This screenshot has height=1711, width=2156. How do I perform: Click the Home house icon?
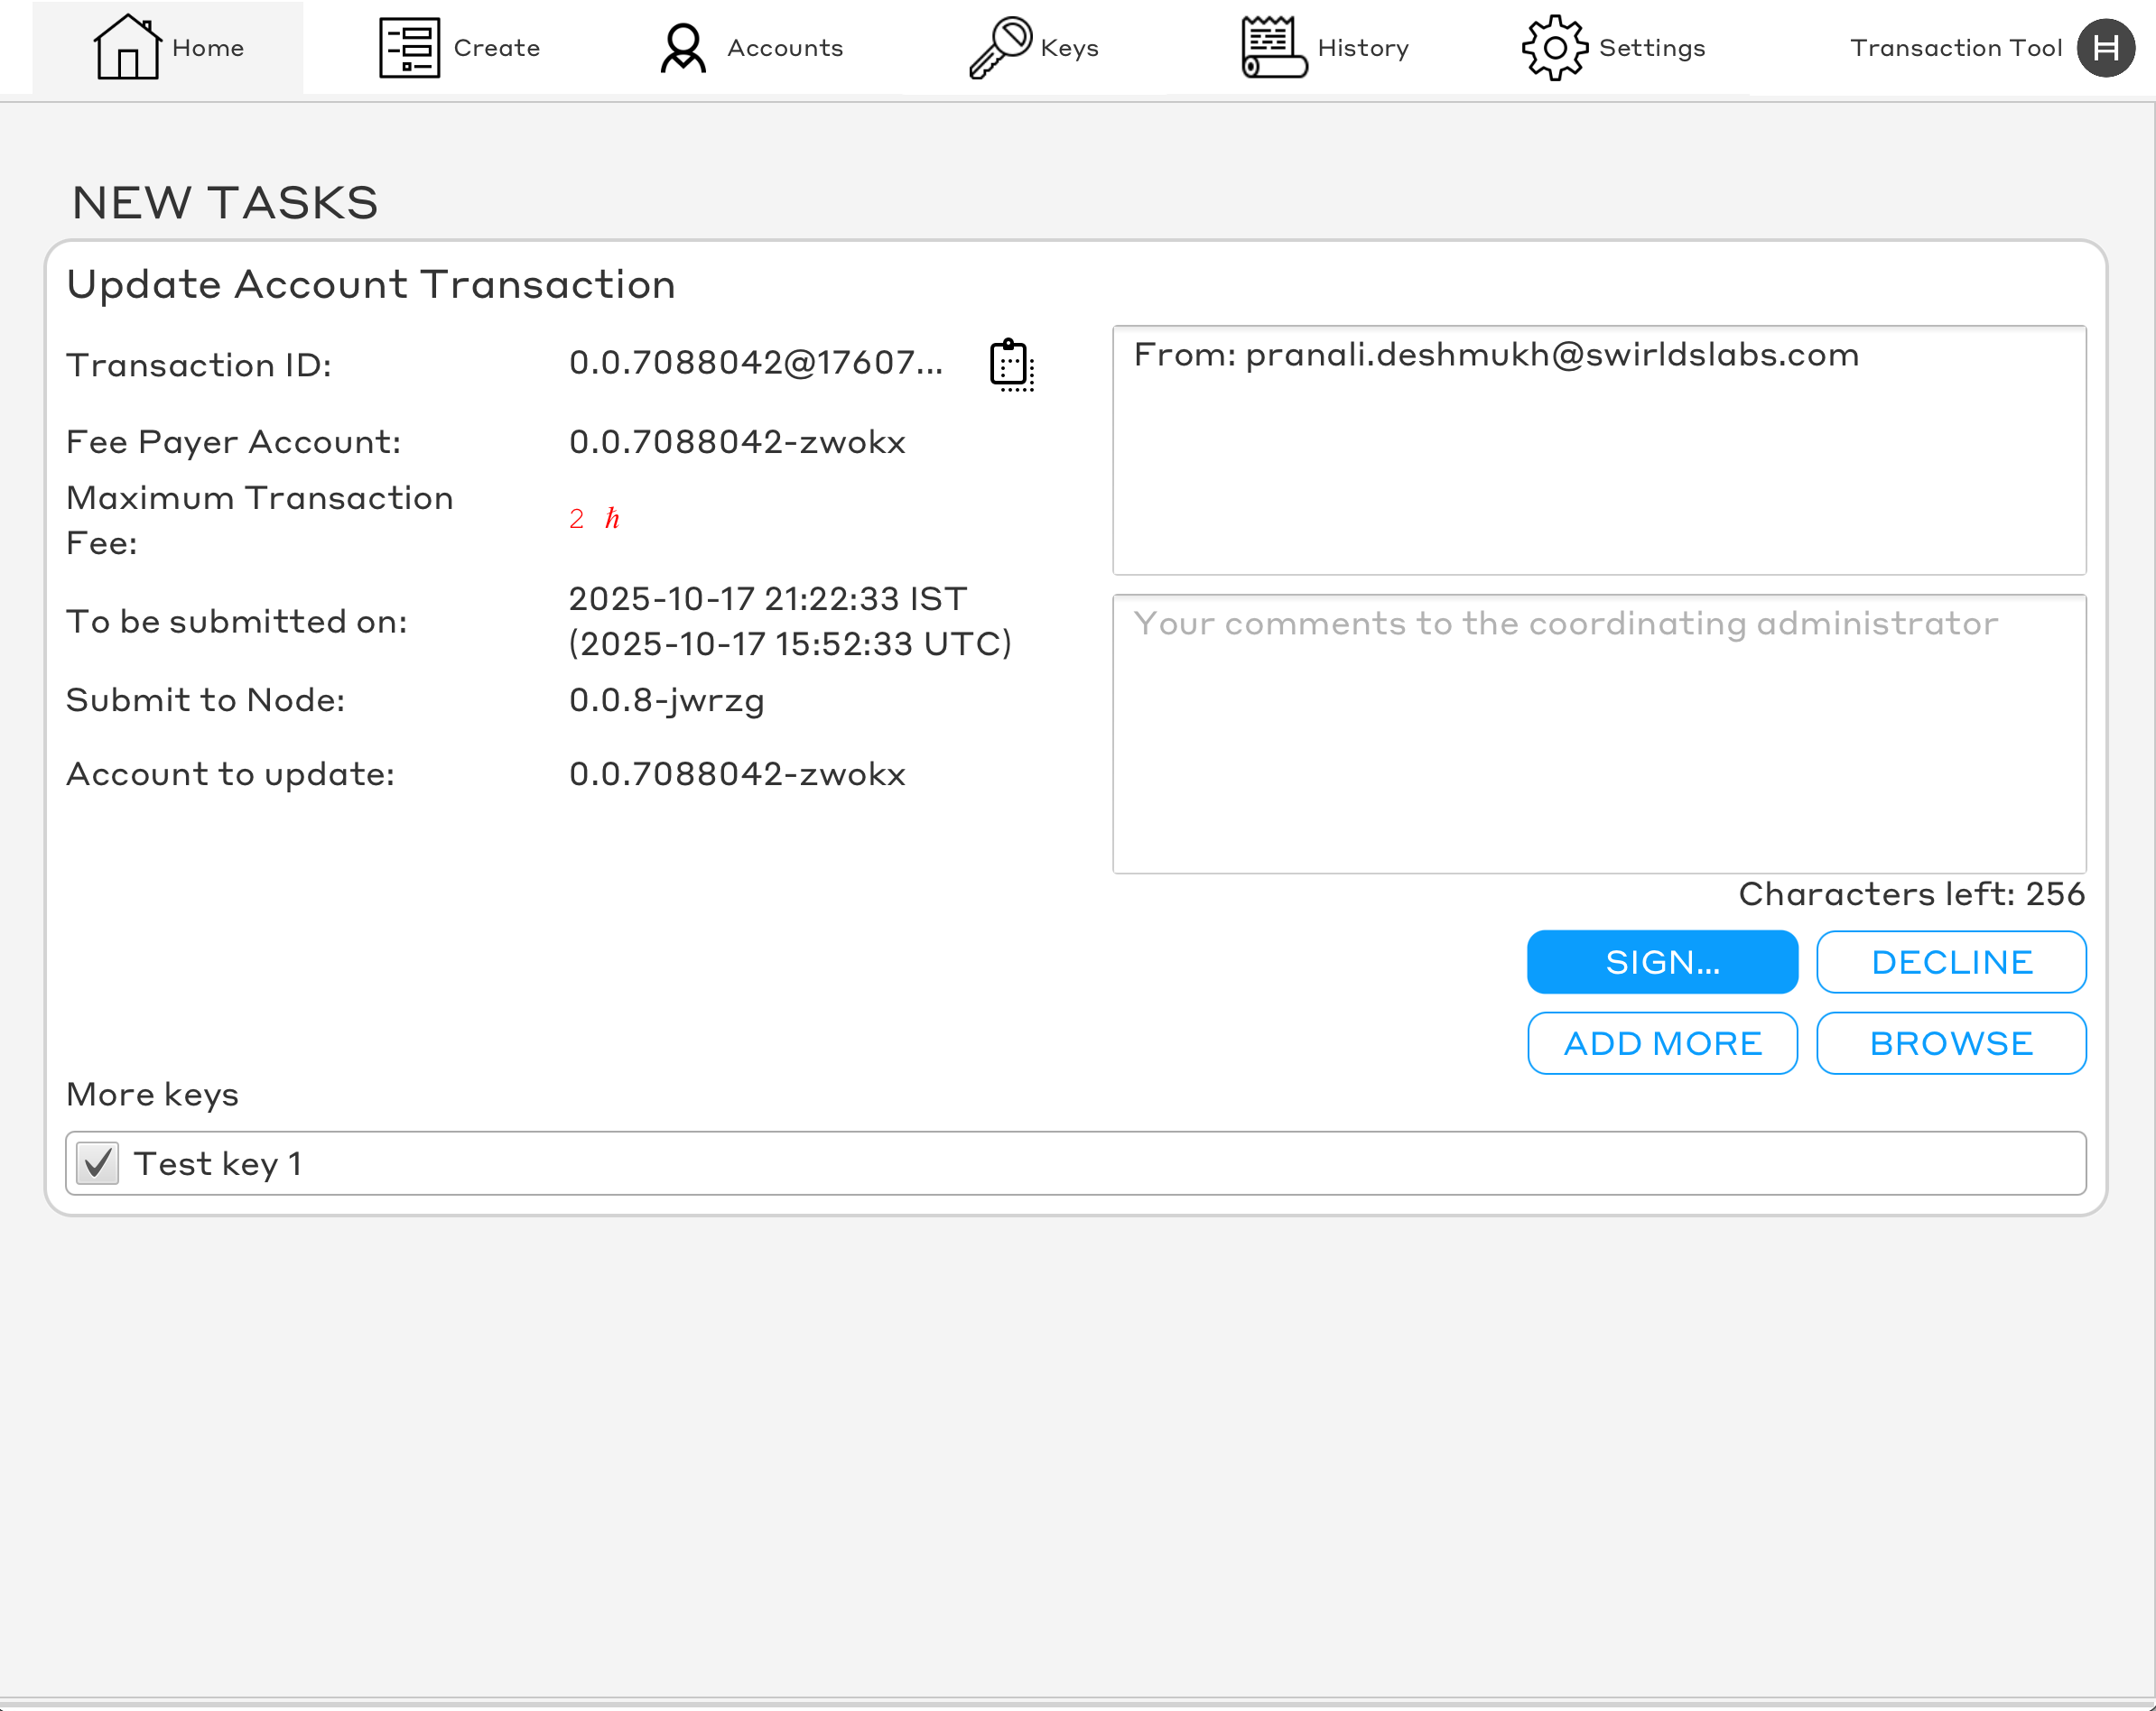126,47
